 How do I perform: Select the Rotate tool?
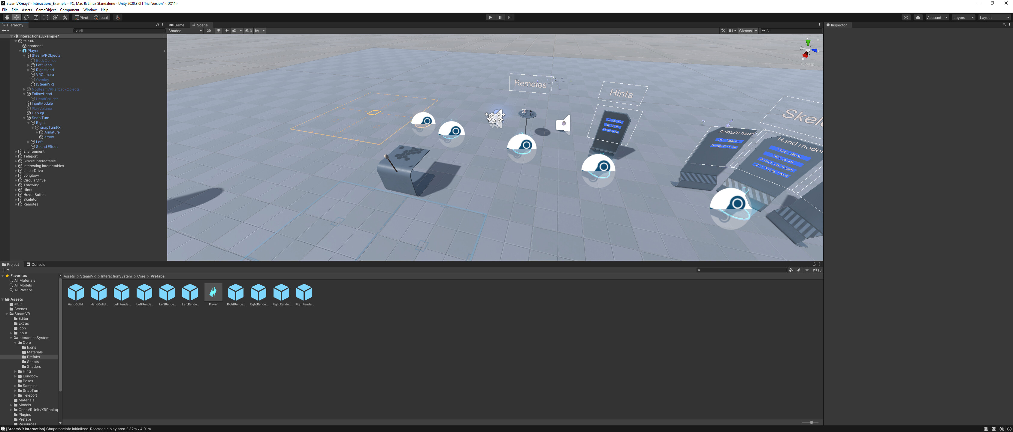point(26,17)
